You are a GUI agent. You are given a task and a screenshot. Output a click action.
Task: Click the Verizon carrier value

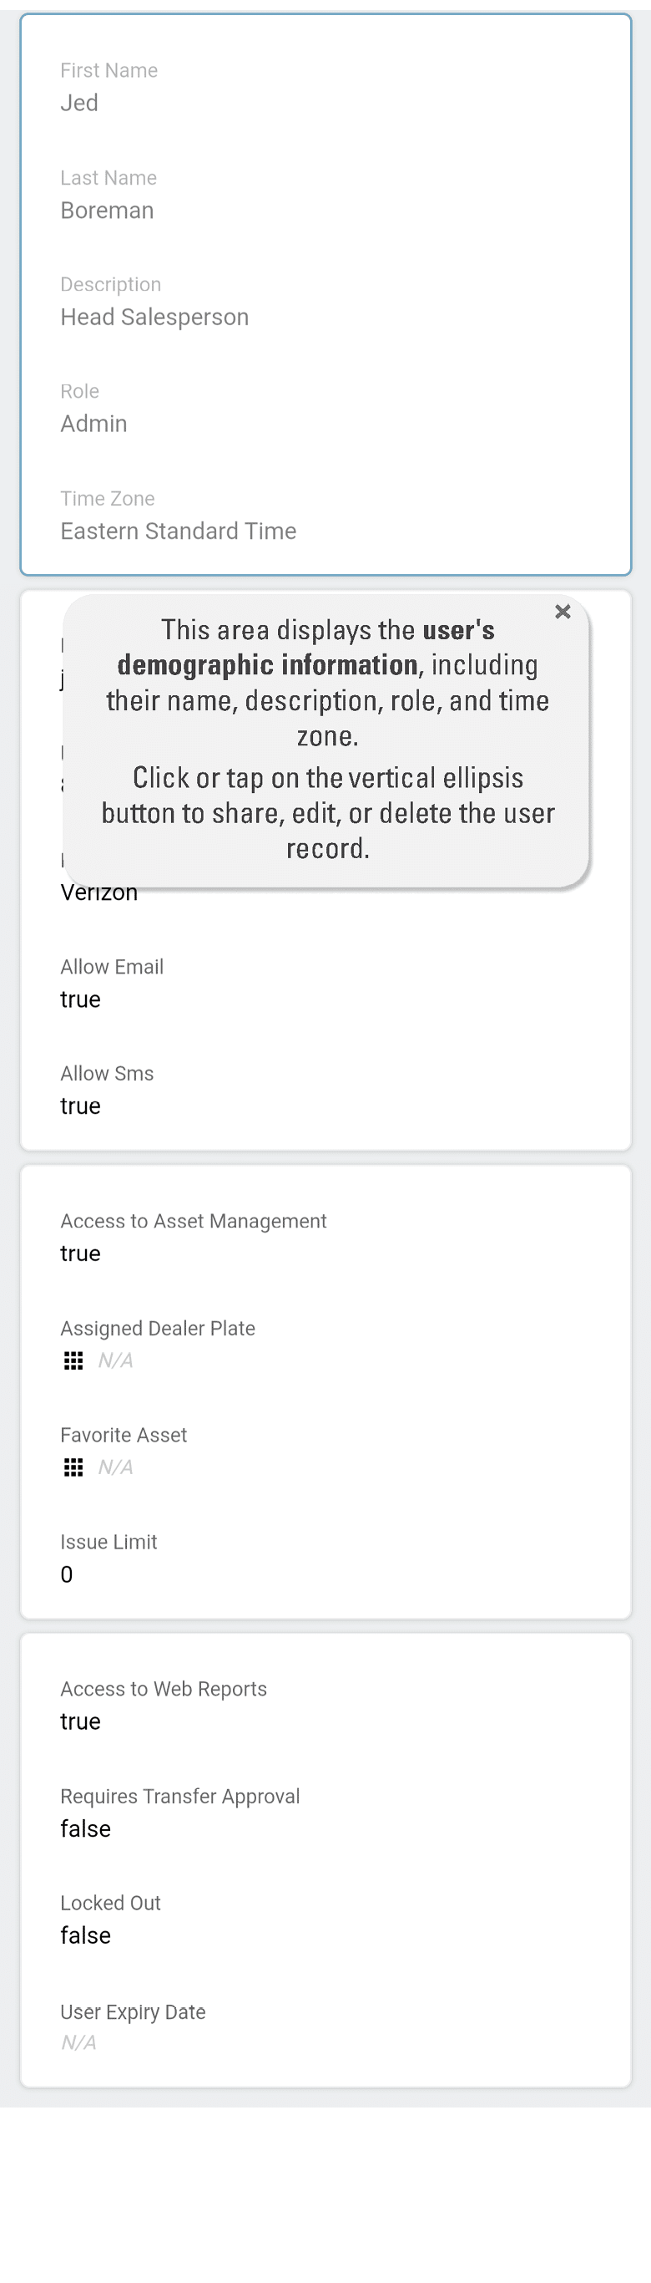(x=99, y=893)
